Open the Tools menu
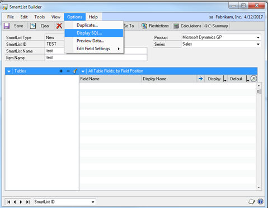 (39, 17)
